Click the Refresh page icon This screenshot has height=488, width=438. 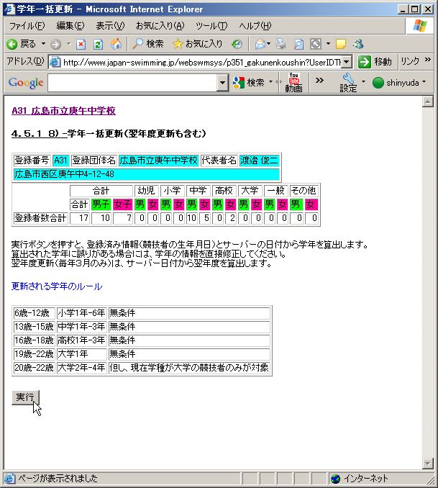pos(98,44)
